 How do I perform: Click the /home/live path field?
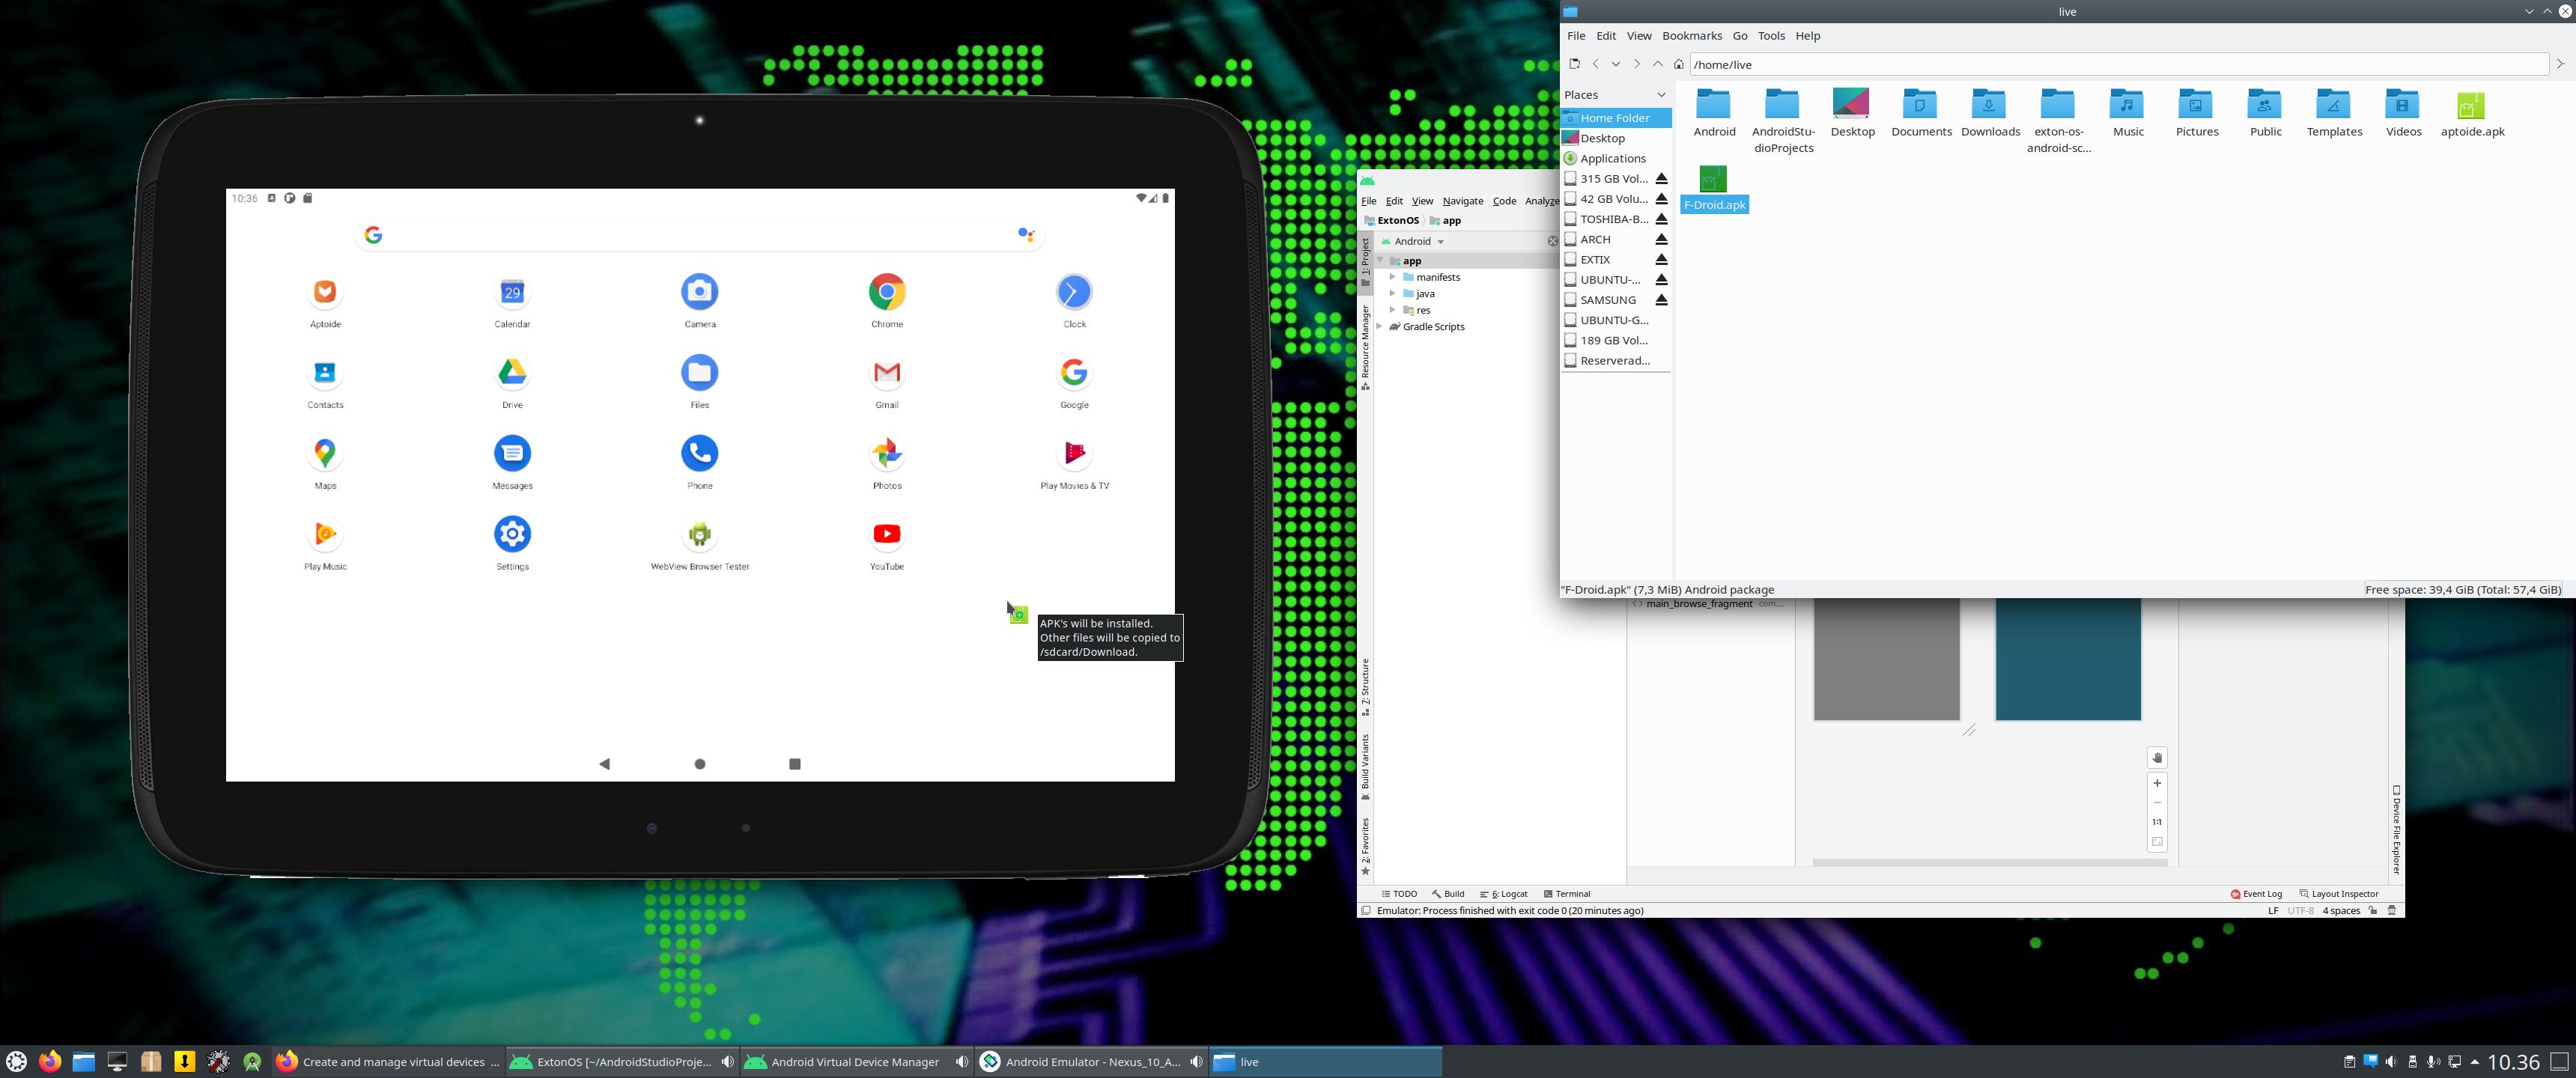click(2119, 64)
